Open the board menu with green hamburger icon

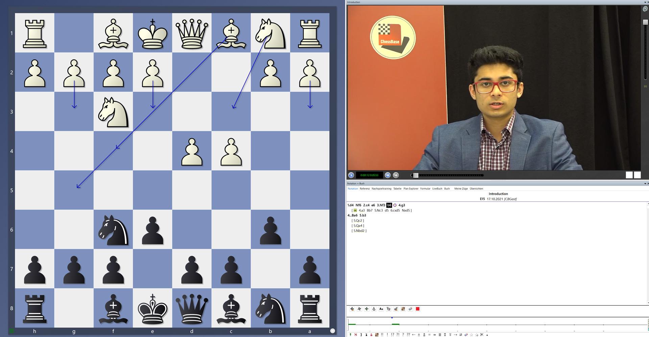(11, 331)
